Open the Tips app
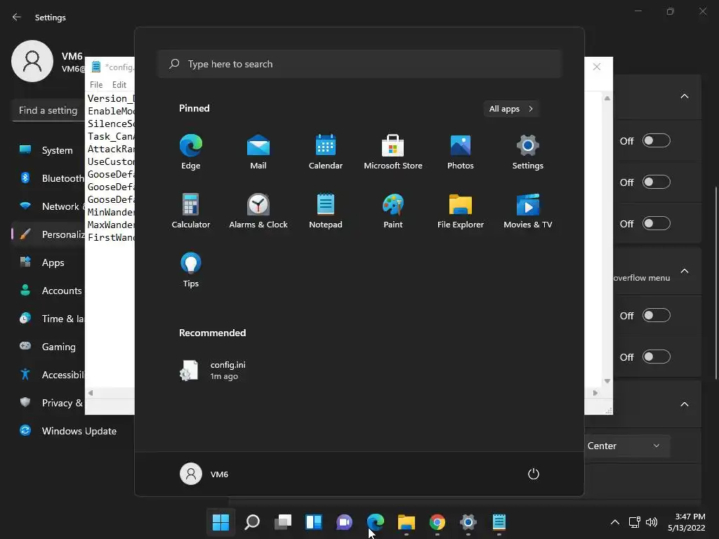Screen dimensions: 719x539 coord(191,270)
